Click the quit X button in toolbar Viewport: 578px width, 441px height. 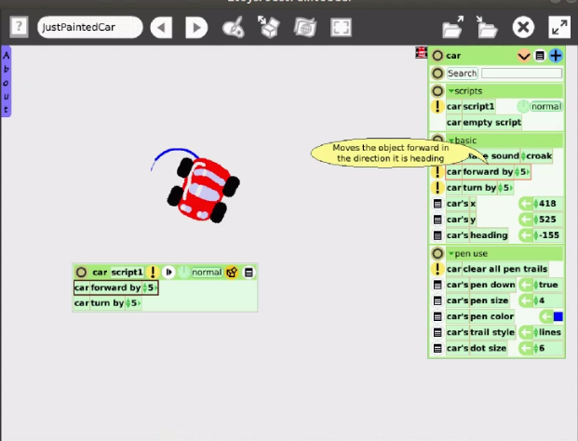coord(523,27)
